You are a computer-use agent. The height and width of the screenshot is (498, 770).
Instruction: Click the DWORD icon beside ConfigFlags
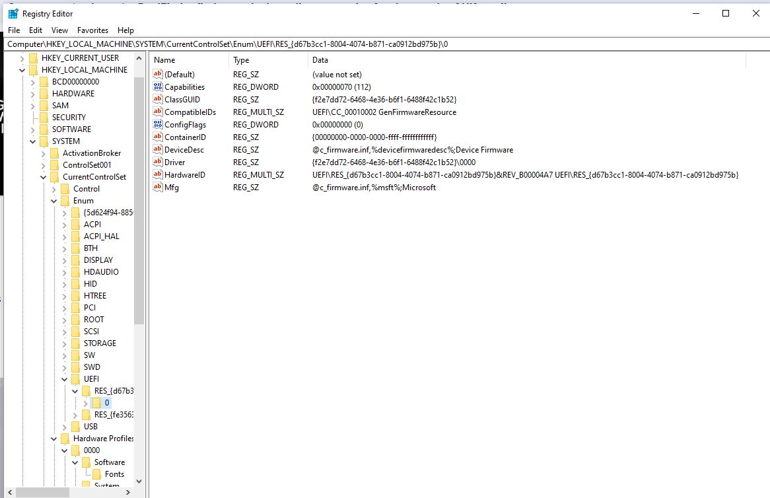158,124
